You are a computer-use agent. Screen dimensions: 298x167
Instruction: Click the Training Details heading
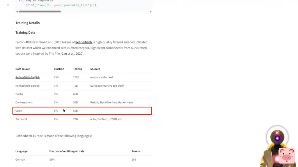coord(27,23)
